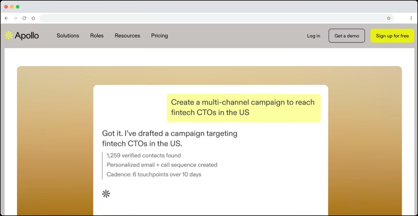Click the browser forward arrow
This screenshot has width=418, height=216.
(x=15, y=18)
